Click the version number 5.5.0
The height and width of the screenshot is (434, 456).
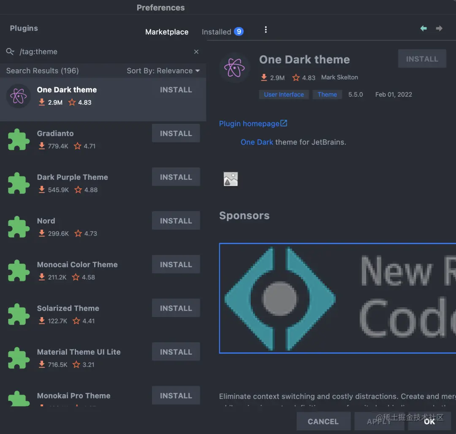click(x=356, y=95)
